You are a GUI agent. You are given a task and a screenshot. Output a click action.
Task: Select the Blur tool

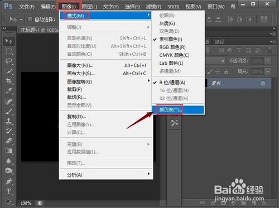[x=8, y=161]
